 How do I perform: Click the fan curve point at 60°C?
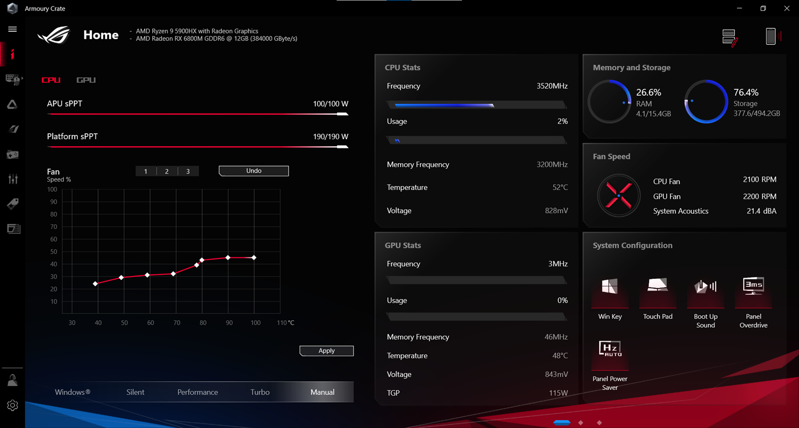147,275
